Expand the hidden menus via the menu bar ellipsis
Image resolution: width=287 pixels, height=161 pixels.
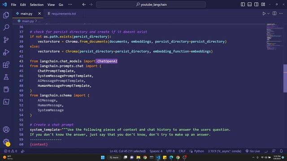(x=70, y=4)
